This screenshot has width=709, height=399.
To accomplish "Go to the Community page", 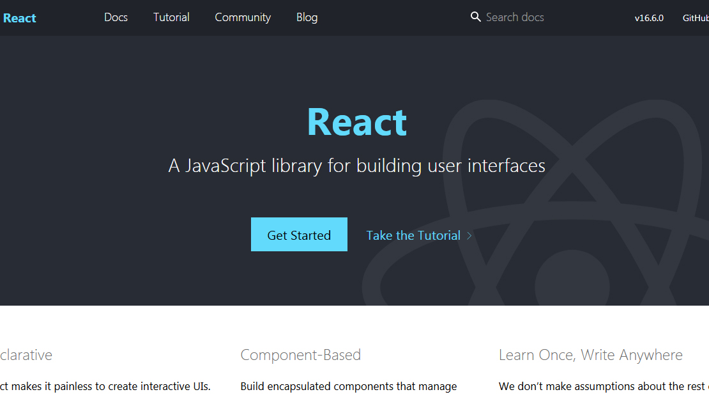I will tap(243, 18).
